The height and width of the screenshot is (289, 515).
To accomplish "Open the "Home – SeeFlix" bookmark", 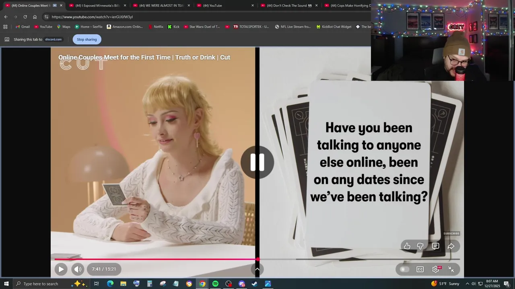I will pyautogui.click(x=89, y=27).
